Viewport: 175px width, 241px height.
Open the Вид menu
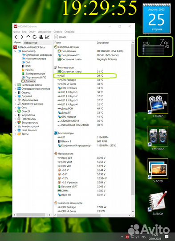coord(24,32)
